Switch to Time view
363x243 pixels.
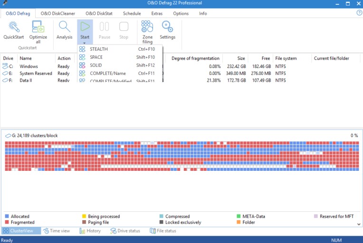tap(57, 231)
